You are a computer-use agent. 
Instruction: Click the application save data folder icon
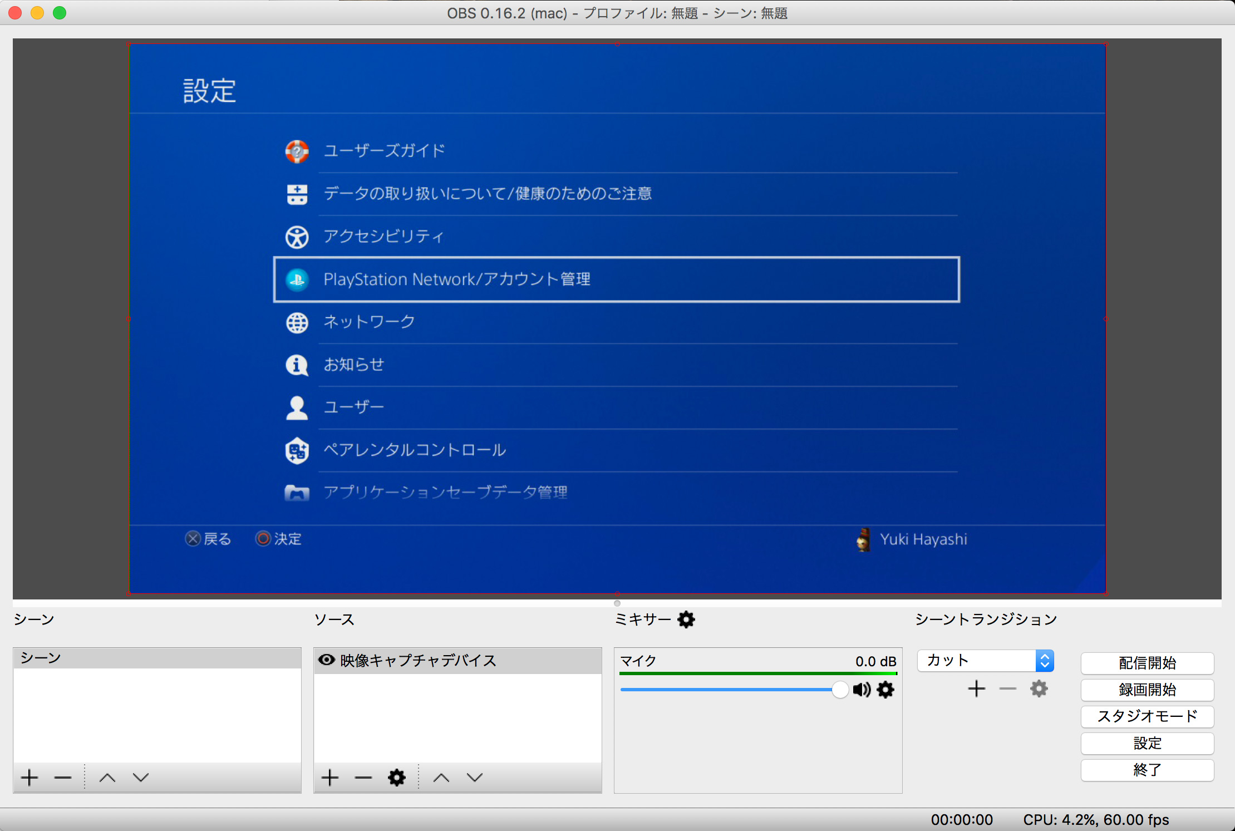click(297, 493)
